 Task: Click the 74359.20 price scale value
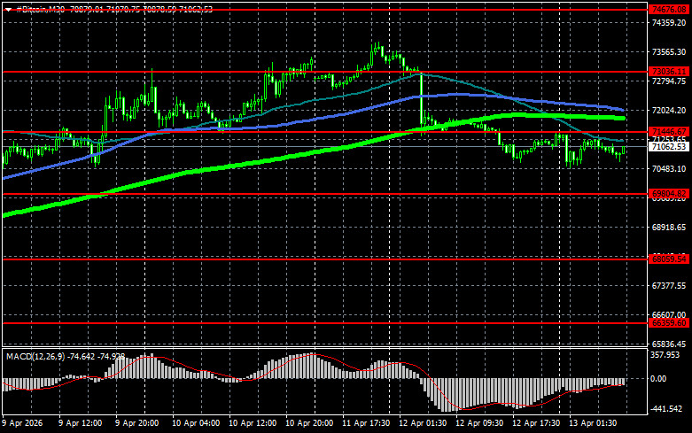[x=669, y=22]
